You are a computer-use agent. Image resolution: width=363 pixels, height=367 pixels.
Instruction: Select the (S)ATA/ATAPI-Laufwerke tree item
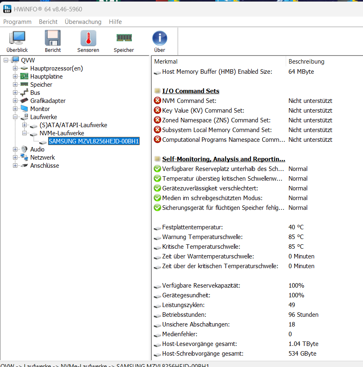[73, 125]
